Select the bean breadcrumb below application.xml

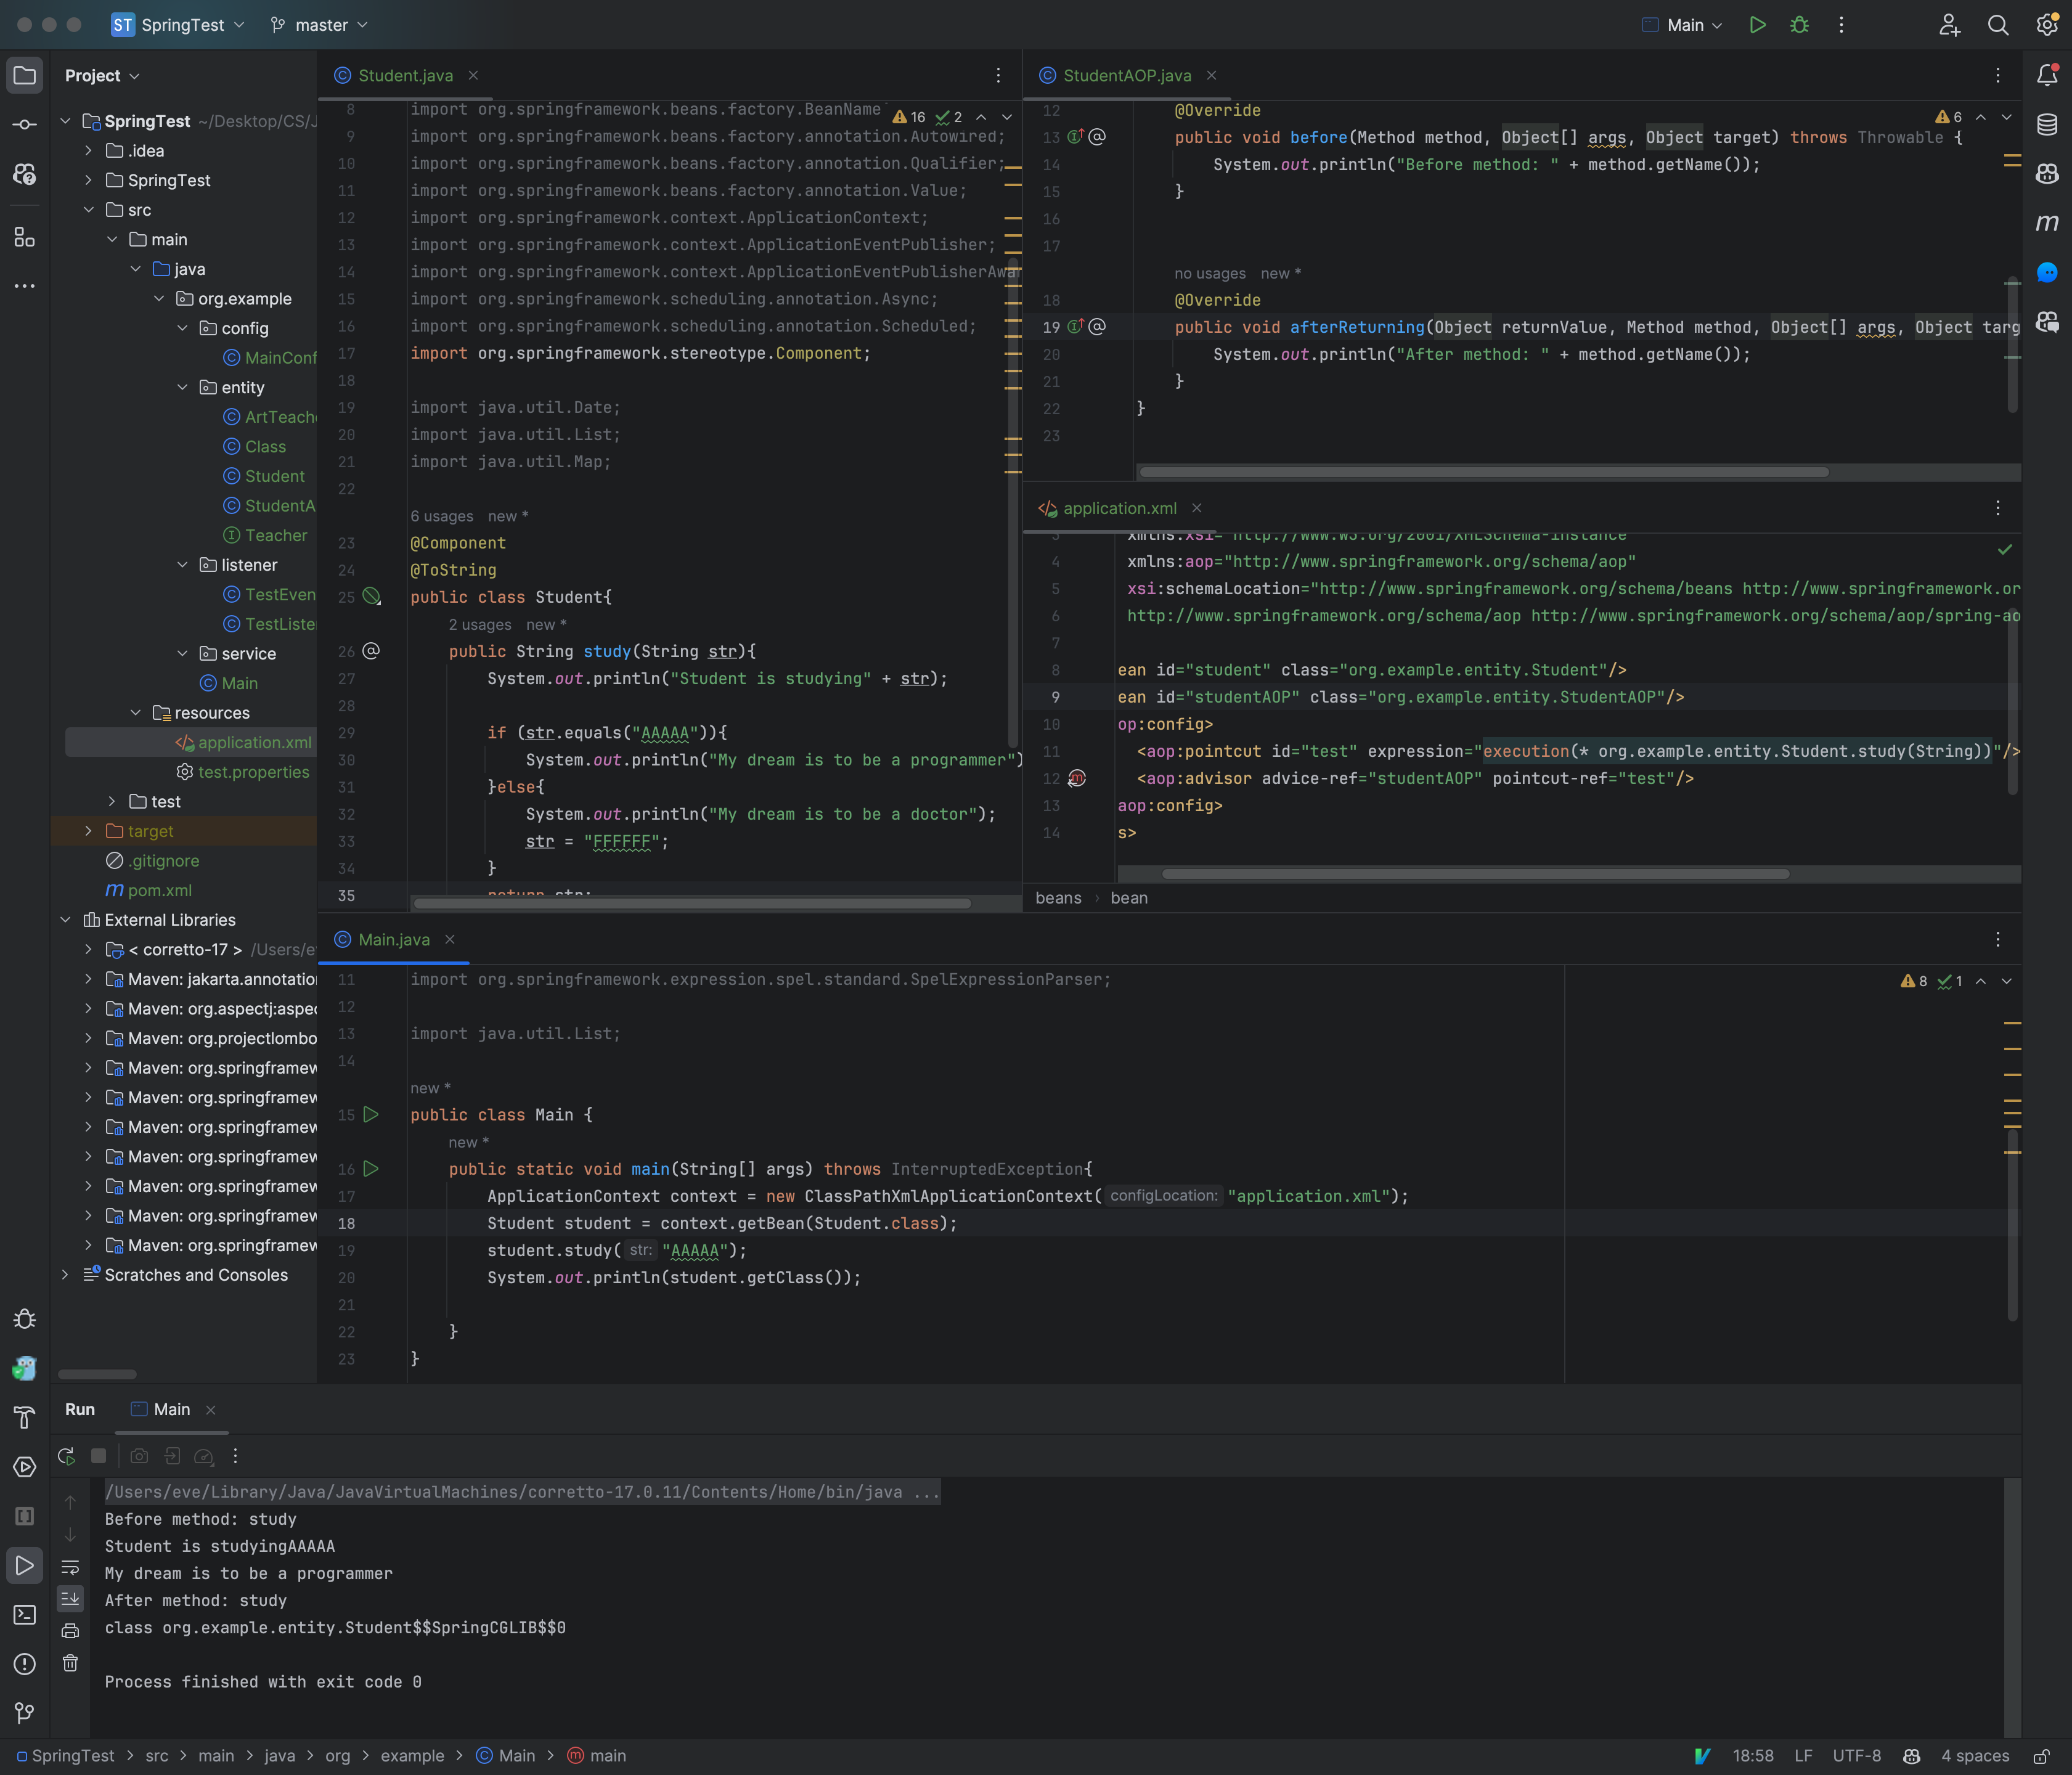1128,897
